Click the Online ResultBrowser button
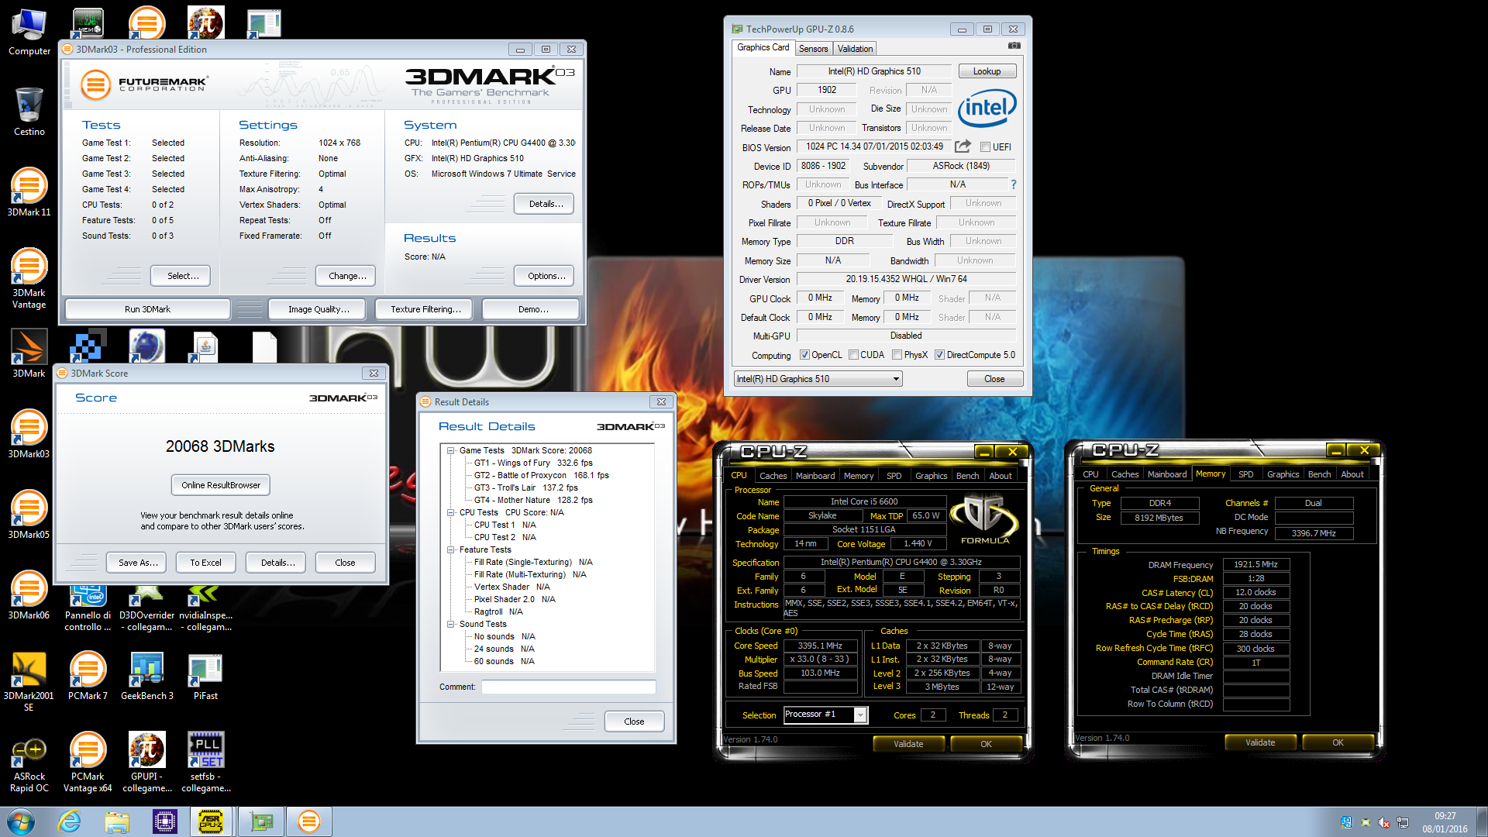This screenshot has width=1488, height=837. 221,485
